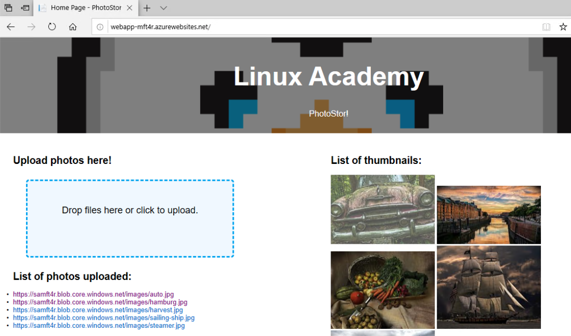Open the steamer.jpg blob link
Viewport: 571px width, 336px height.
99,325
